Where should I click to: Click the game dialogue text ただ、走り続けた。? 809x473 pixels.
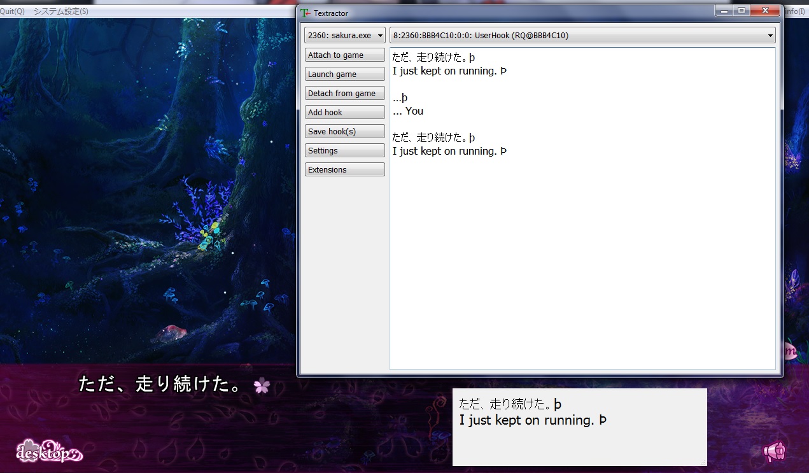click(x=159, y=384)
